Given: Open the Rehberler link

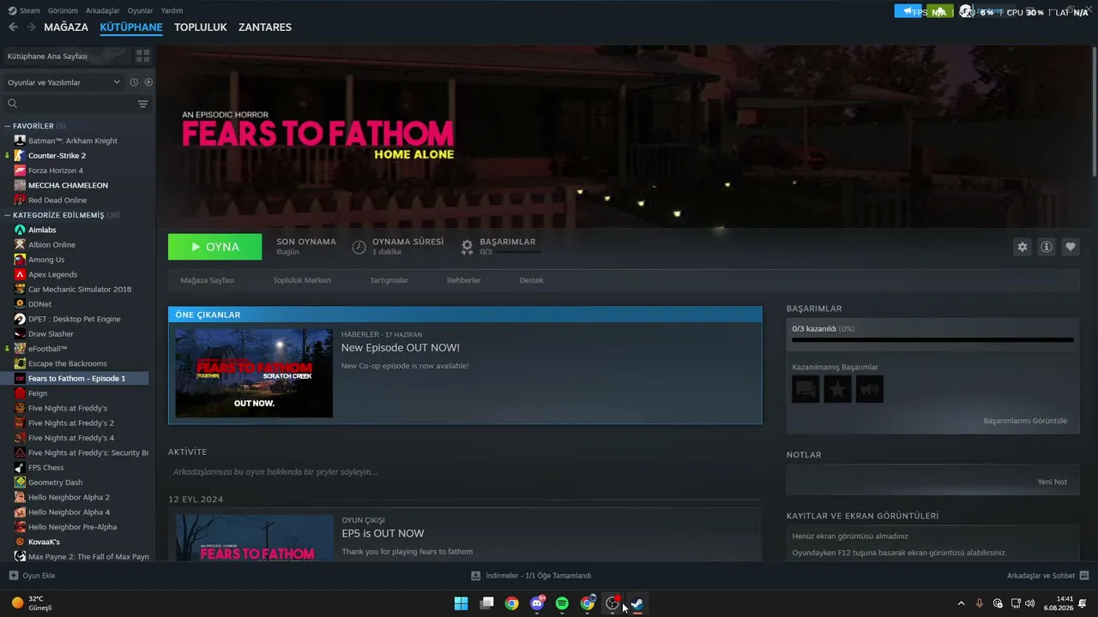Looking at the screenshot, I should (463, 280).
